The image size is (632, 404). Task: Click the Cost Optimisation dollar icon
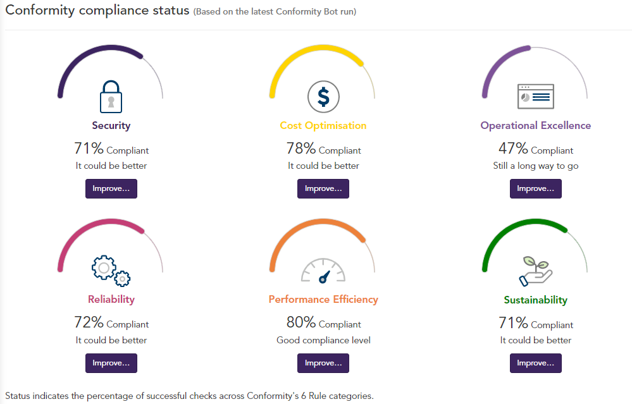pyautogui.click(x=323, y=97)
